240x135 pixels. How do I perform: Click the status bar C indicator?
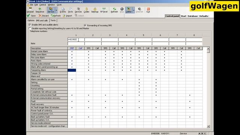tap(205, 133)
